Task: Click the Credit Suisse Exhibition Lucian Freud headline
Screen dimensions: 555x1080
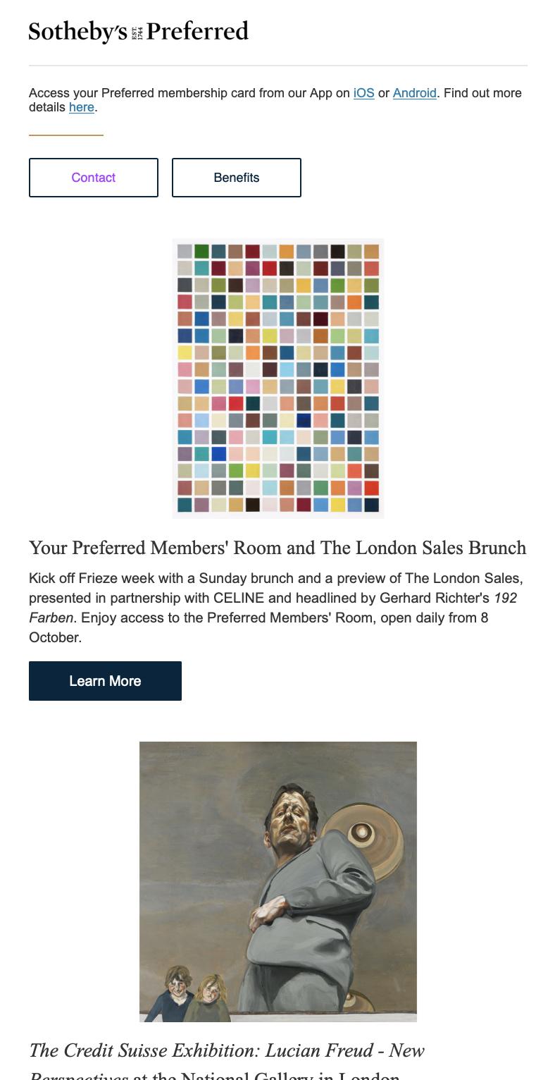Action: tap(226, 1051)
